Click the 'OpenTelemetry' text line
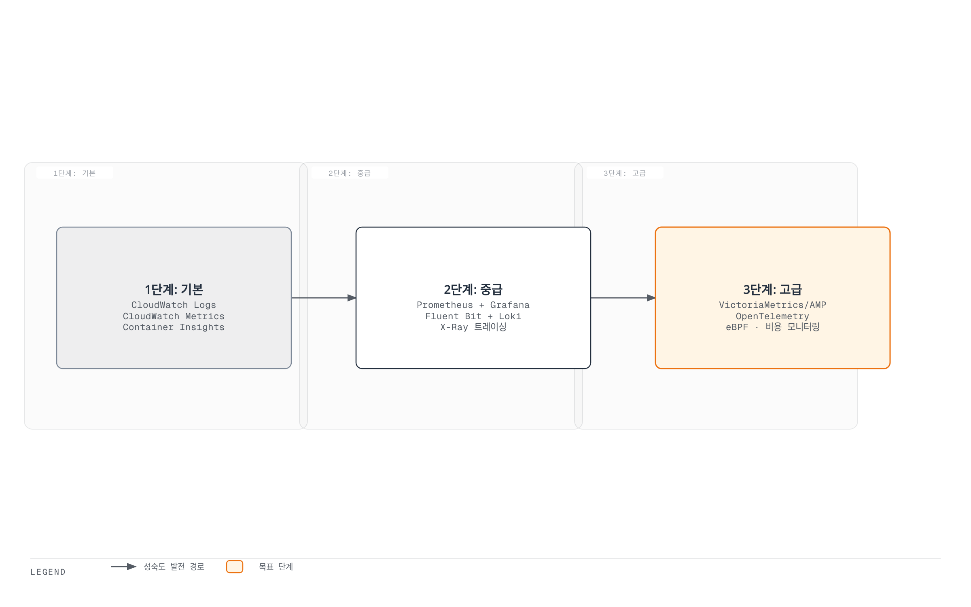This screenshot has width=971, height=607. (773, 316)
